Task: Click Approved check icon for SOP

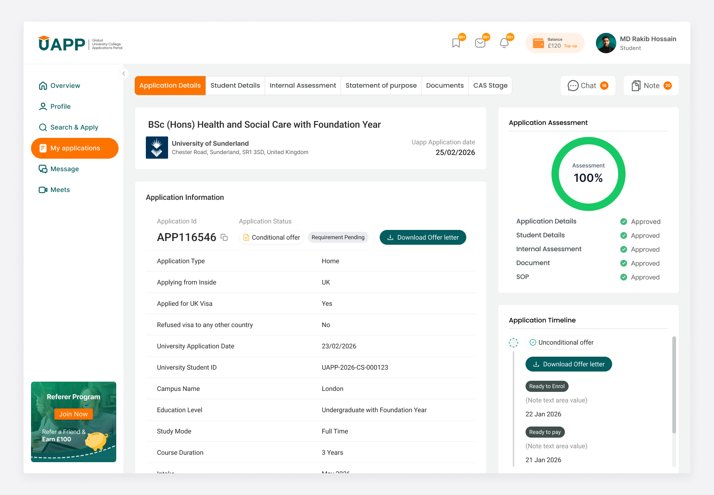Action: (x=624, y=277)
